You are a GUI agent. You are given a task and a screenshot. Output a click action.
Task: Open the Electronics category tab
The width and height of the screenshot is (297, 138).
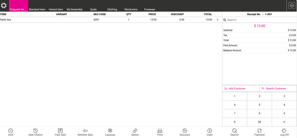pos(131,9)
